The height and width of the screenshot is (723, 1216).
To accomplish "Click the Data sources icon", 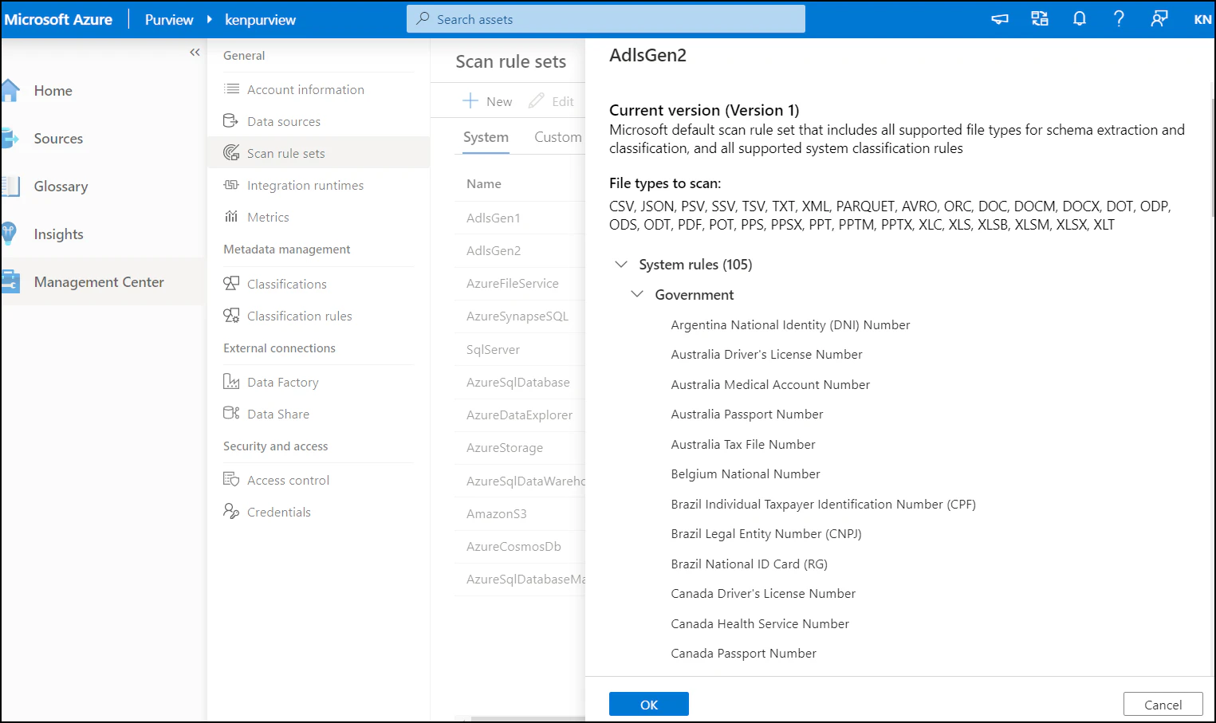I will pyautogui.click(x=231, y=121).
